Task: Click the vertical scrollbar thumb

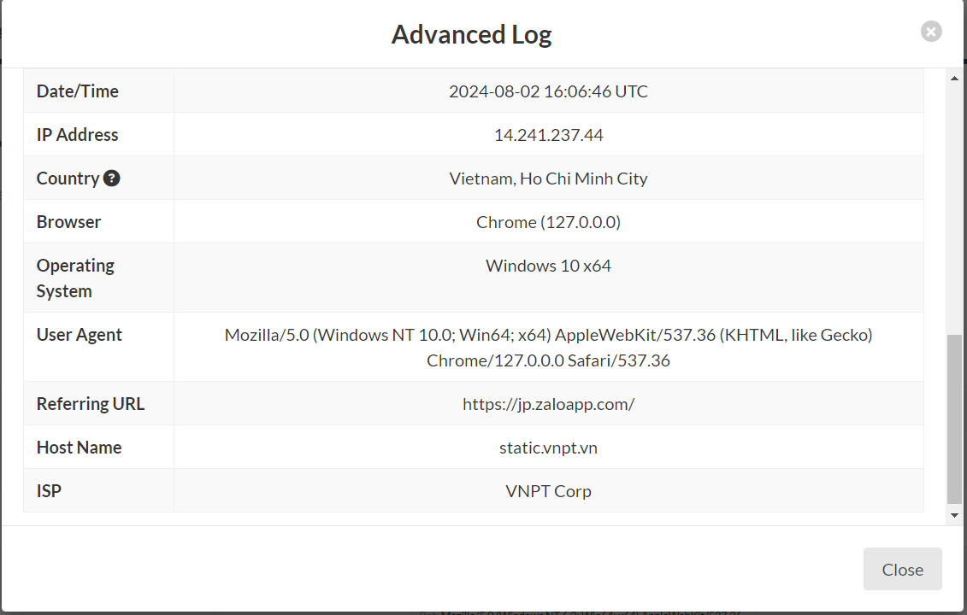Action: (954, 419)
